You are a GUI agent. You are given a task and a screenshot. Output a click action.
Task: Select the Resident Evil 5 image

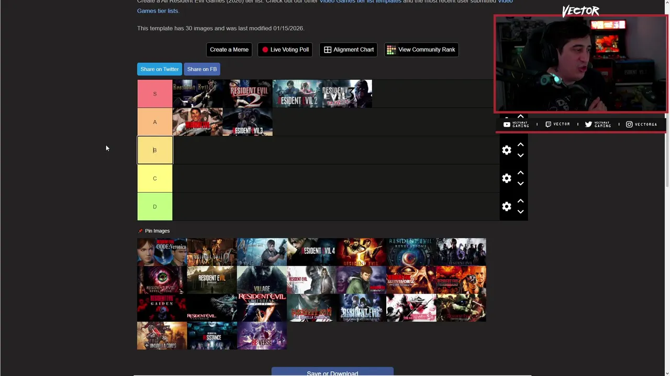point(361,252)
